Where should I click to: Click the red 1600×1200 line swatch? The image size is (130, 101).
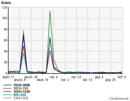coord(7,92)
